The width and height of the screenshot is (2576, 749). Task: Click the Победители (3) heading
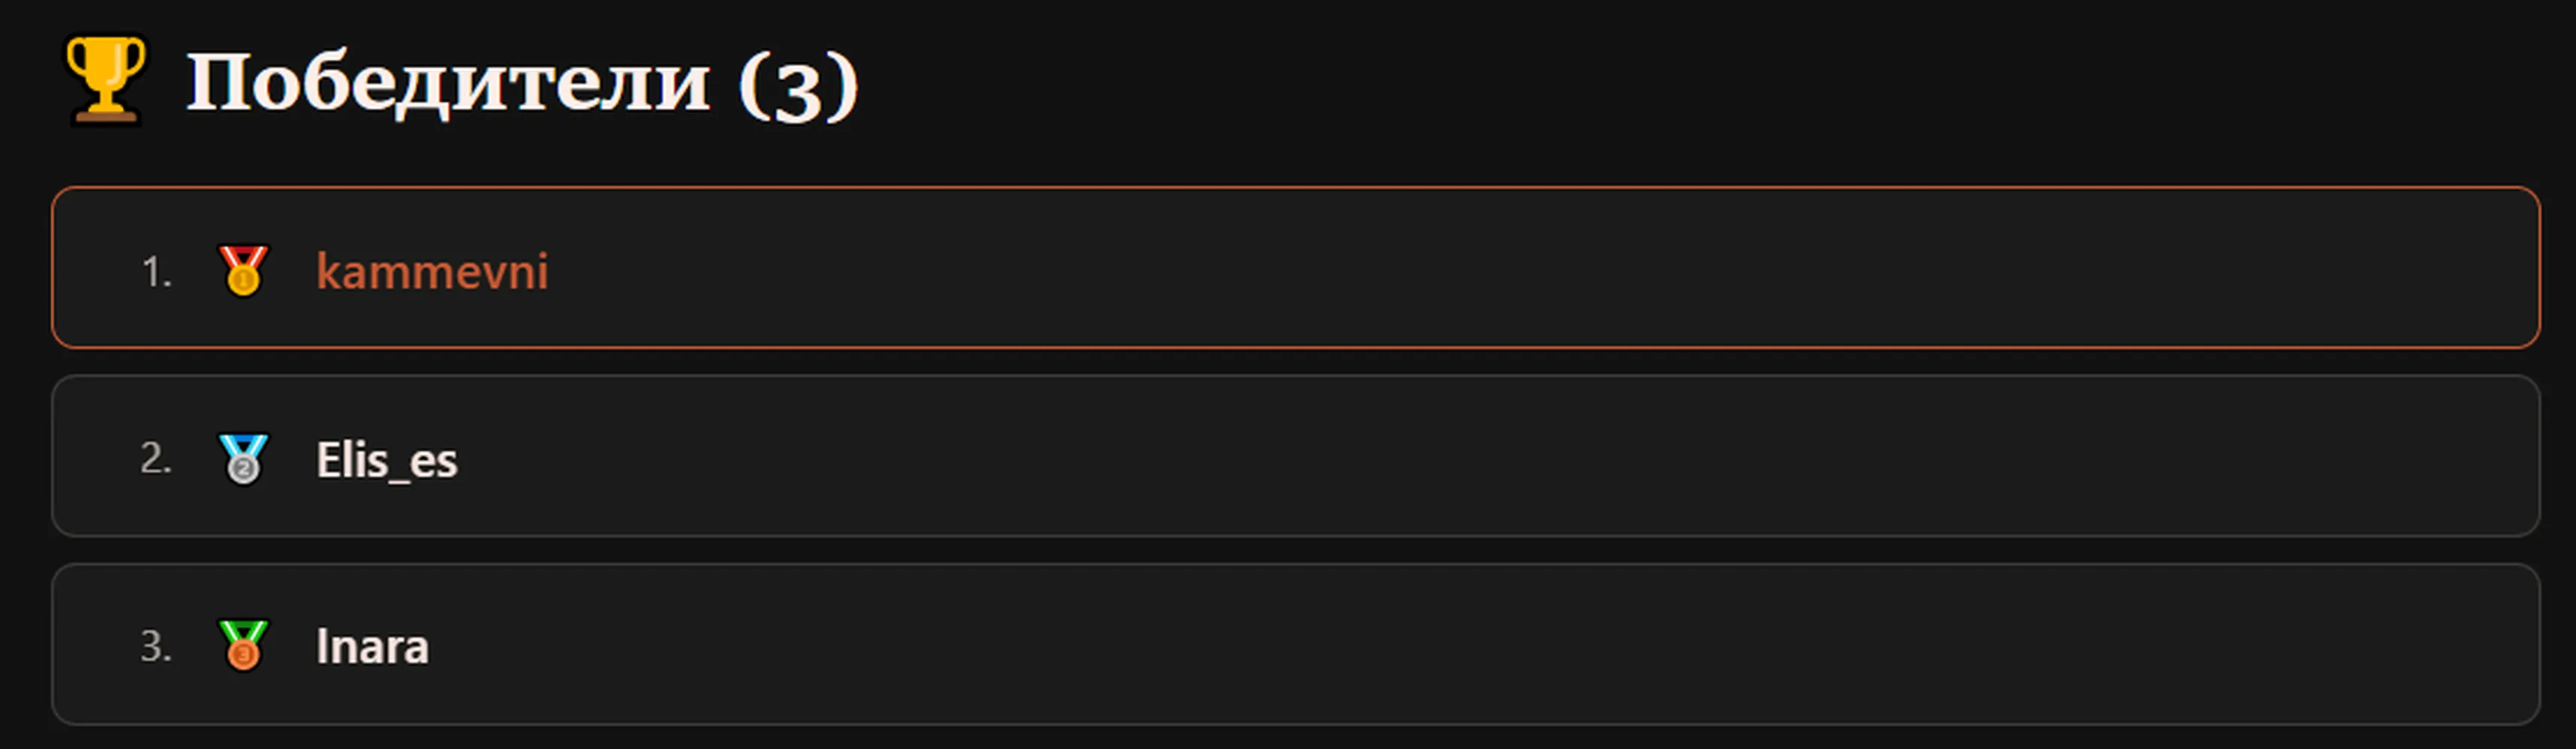click(x=522, y=84)
